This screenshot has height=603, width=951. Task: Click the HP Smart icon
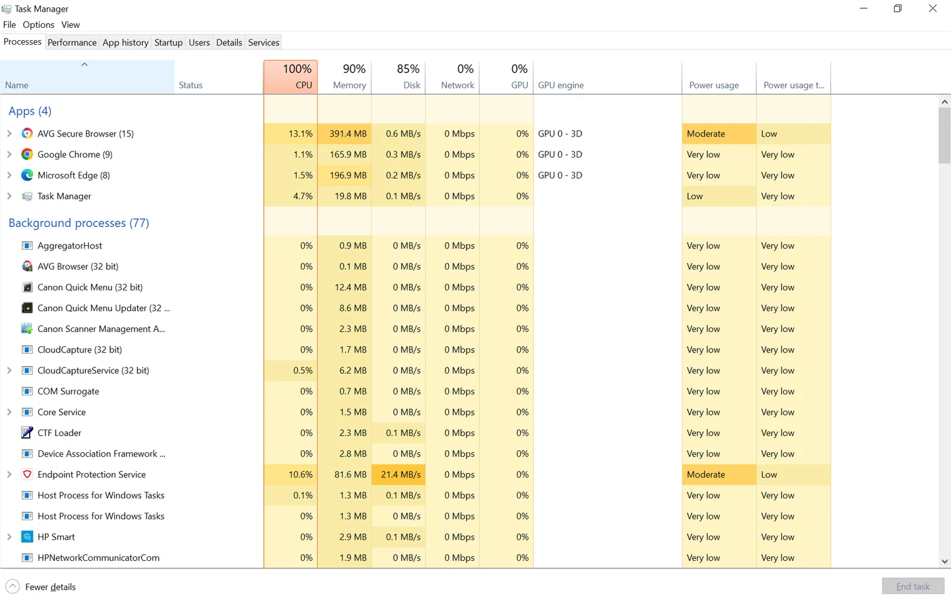(x=27, y=537)
